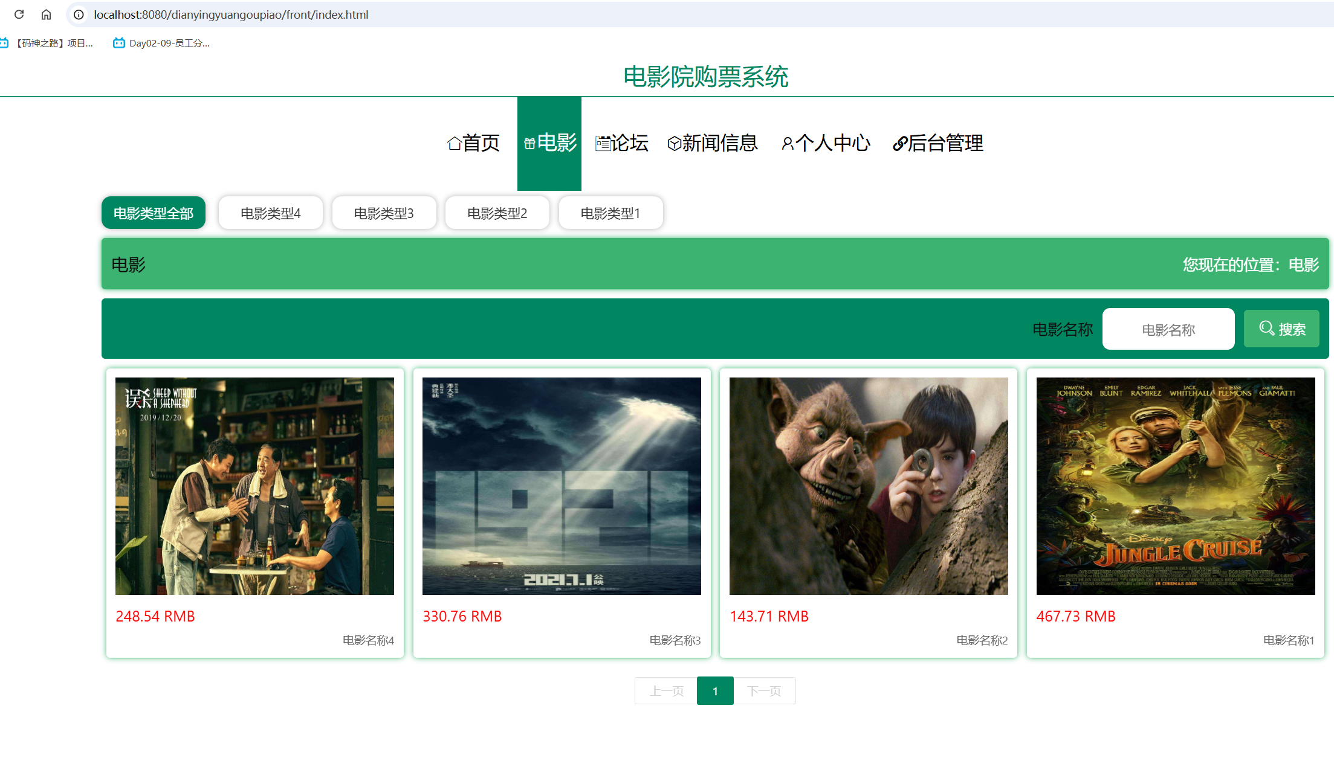This screenshot has width=1334, height=784.
Task: Click the browser home icon
Action: tap(46, 14)
